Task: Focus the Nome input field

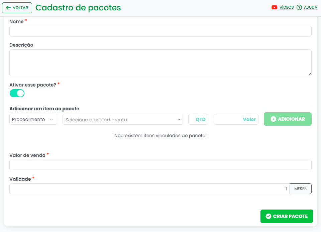Action: (x=160, y=31)
